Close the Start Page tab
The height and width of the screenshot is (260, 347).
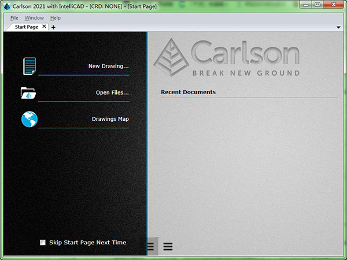pyautogui.click(x=45, y=27)
